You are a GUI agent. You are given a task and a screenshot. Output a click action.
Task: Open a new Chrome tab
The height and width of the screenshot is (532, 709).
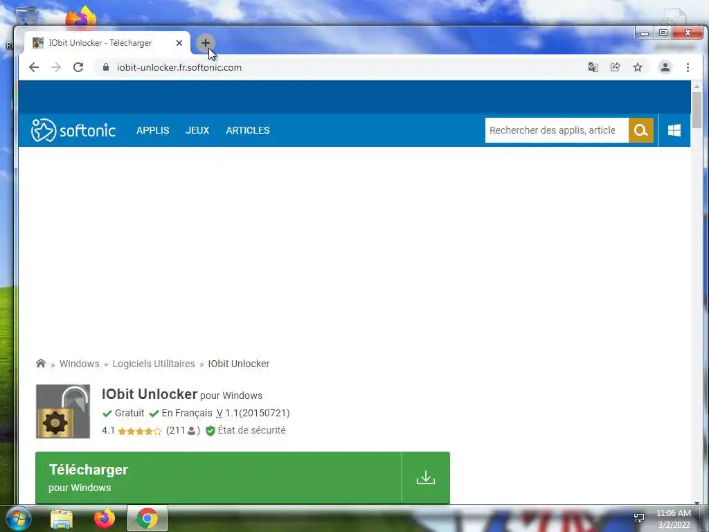pyautogui.click(x=205, y=43)
